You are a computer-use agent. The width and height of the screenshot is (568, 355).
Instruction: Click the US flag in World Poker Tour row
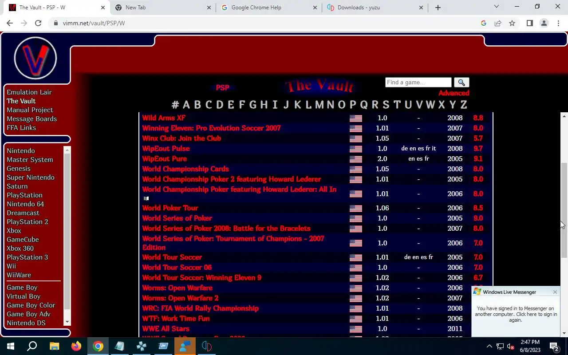coord(356,208)
